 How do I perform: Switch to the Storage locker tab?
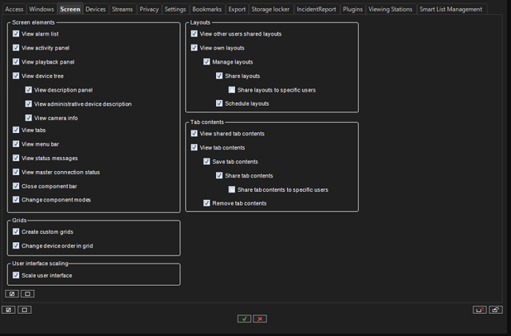(270, 9)
